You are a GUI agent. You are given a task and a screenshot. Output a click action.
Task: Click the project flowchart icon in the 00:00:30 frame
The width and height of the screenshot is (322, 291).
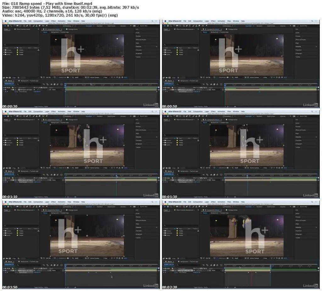[38, 50]
